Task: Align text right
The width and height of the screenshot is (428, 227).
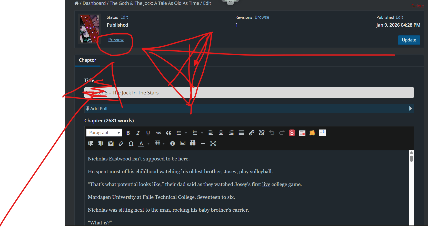Action: [x=231, y=133]
